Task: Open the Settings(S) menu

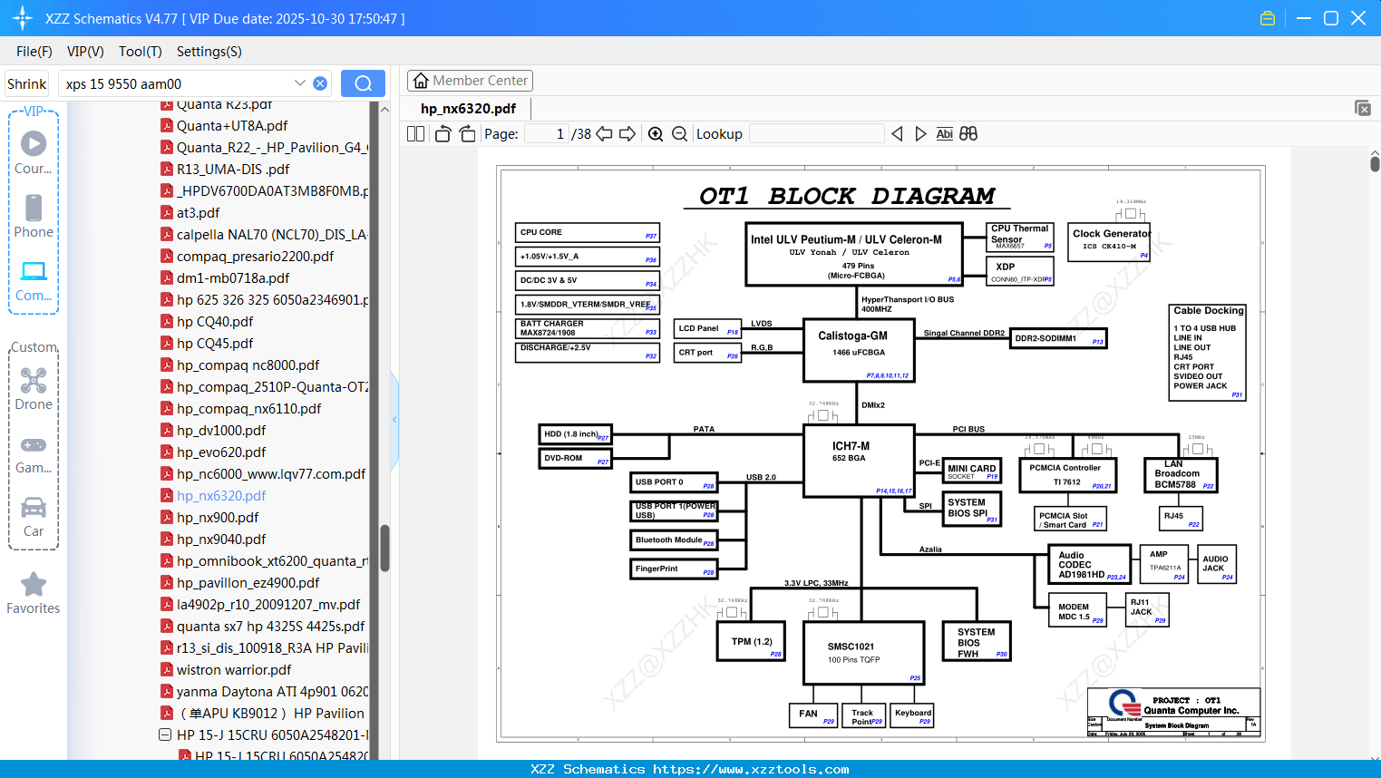Action: click(x=209, y=52)
